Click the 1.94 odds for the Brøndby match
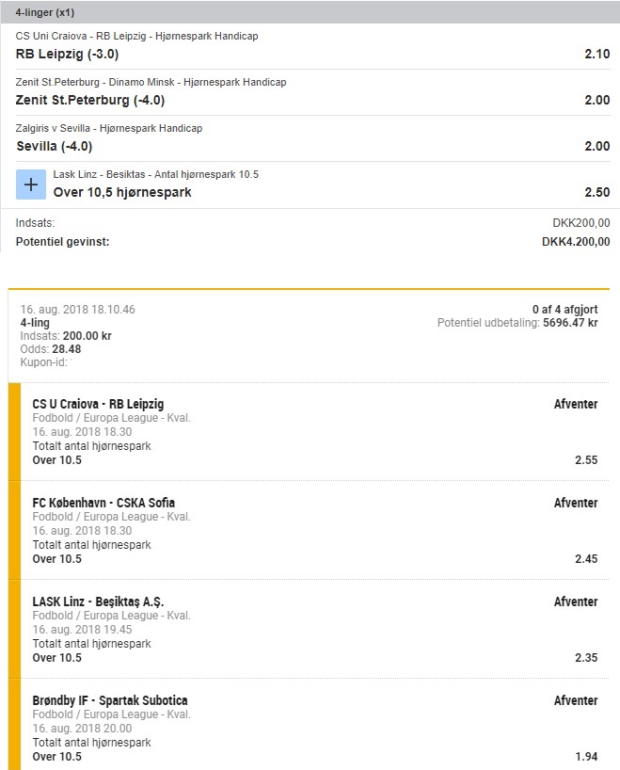This screenshot has width=620, height=770. pyautogui.click(x=585, y=757)
